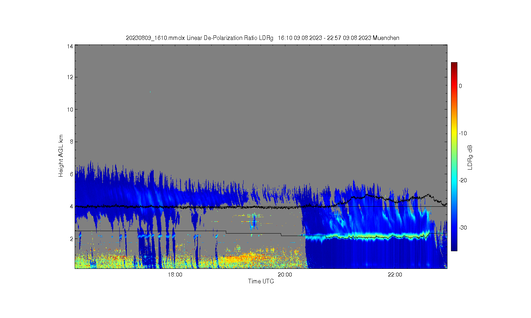Screen dimensions: 531x318
Task: Click the 'Height AGL km' y-axis label
Action: 61,156
